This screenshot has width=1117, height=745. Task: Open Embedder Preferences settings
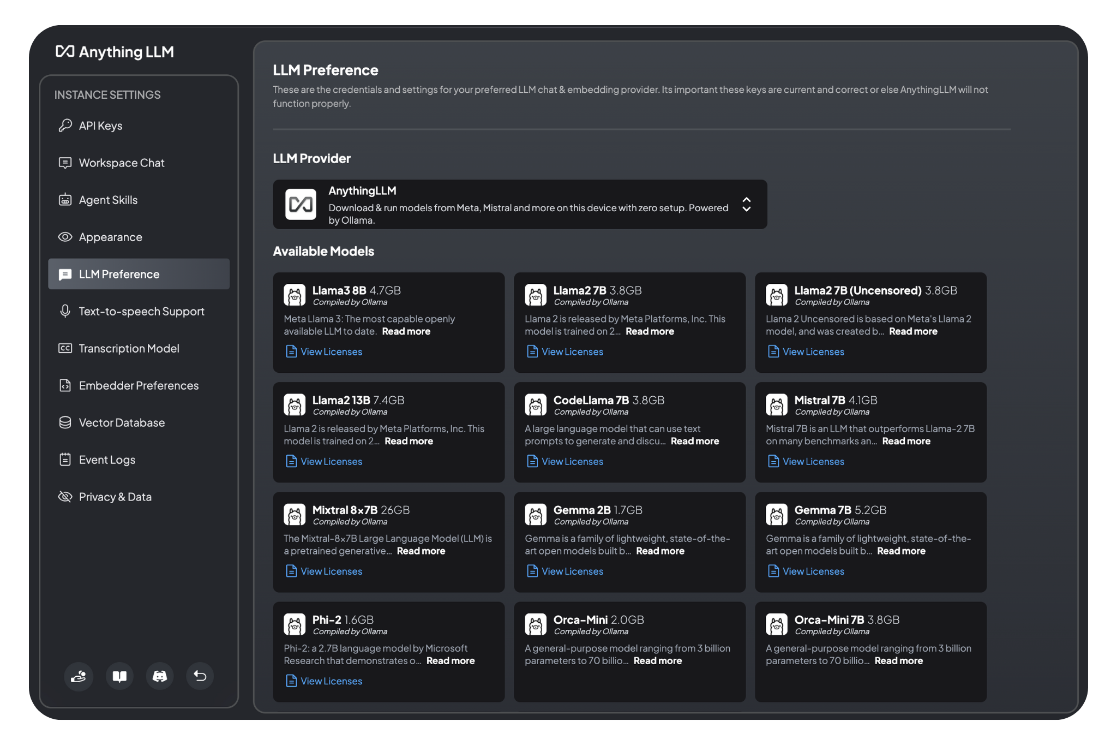coord(139,385)
